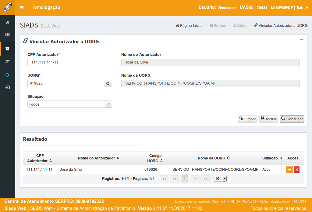Click 019826 cell in results table
Screen dimensions: 312x212
pos(155,170)
